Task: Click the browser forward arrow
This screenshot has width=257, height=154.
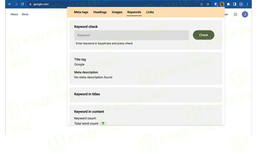Action: pyautogui.click(x=16, y=4)
